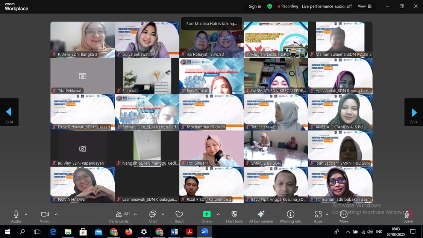Click the Sign in button
This screenshot has height=238, width=423.
tap(255, 6)
